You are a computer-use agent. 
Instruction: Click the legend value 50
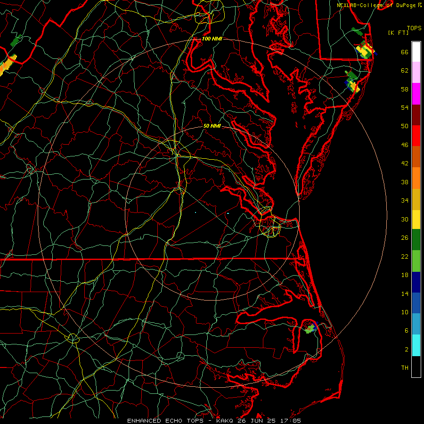click(x=405, y=126)
